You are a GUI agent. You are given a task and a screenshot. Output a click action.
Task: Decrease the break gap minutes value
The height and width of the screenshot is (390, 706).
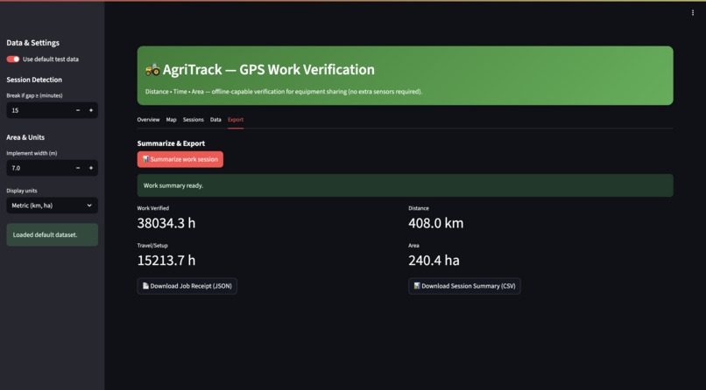(78, 110)
